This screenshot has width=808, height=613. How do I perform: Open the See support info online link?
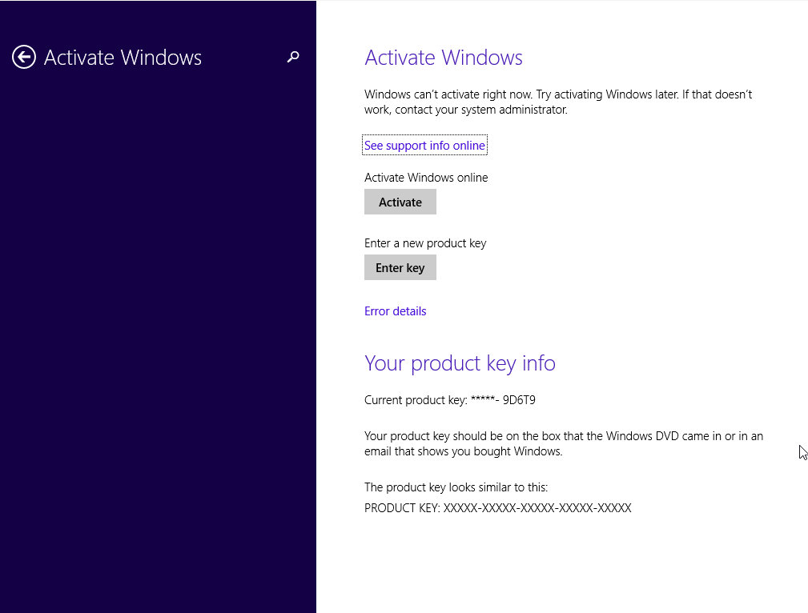(424, 146)
